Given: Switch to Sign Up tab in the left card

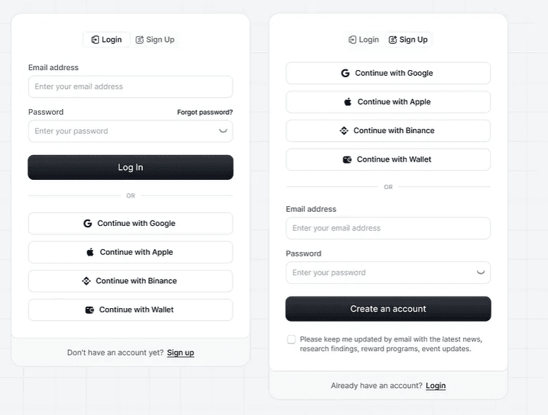Looking at the screenshot, I should pyautogui.click(x=155, y=40).
